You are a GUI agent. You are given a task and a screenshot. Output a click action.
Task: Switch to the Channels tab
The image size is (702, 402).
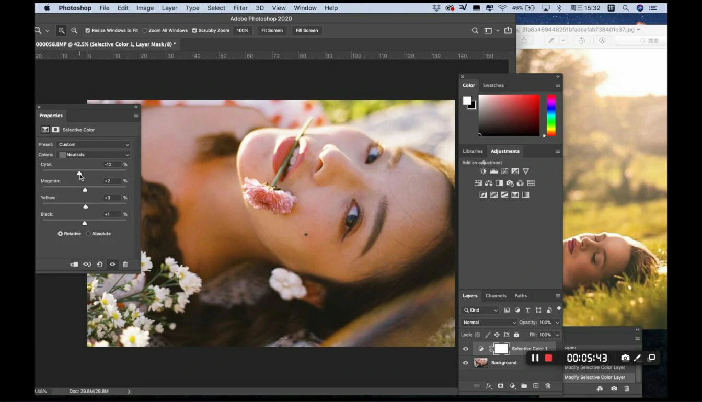coord(496,296)
